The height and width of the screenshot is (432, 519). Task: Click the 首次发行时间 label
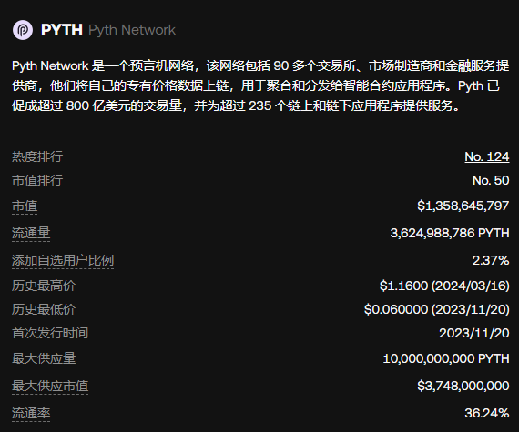50,333
